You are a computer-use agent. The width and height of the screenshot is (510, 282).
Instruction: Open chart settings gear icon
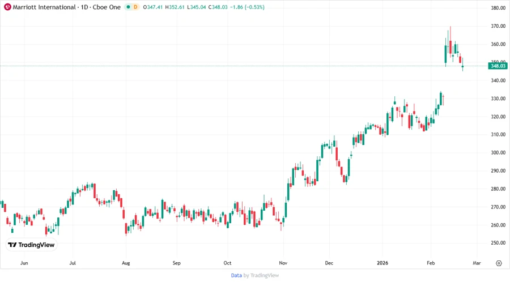coord(499,263)
